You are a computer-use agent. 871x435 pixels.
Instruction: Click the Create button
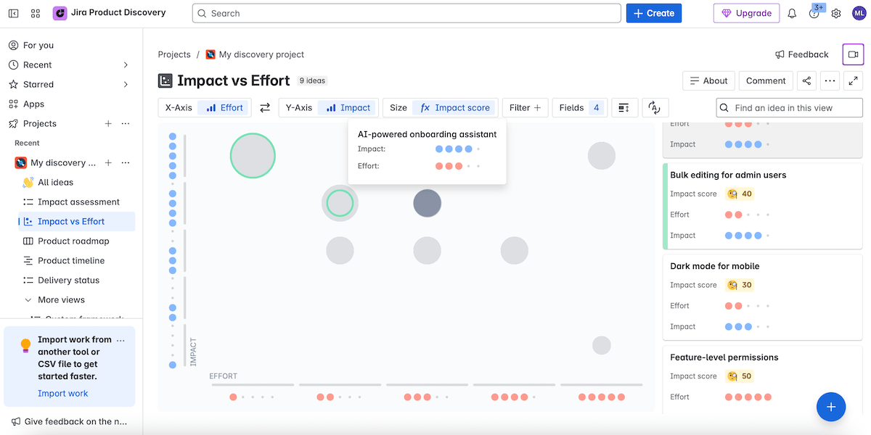[653, 13]
